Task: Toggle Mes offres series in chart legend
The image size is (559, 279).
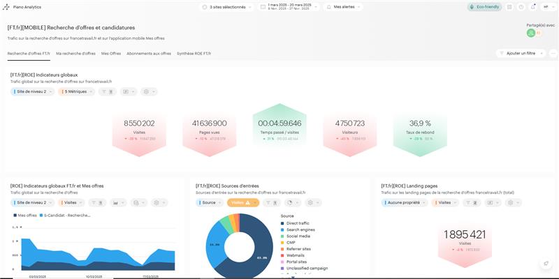Action: (25, 216)
